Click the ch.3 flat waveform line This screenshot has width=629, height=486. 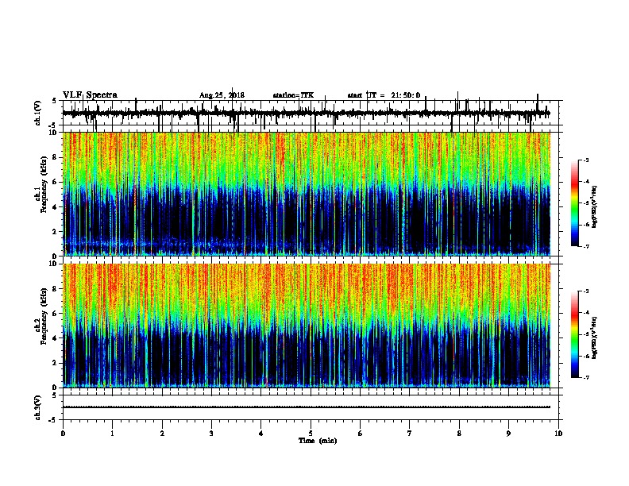(307, 407)
